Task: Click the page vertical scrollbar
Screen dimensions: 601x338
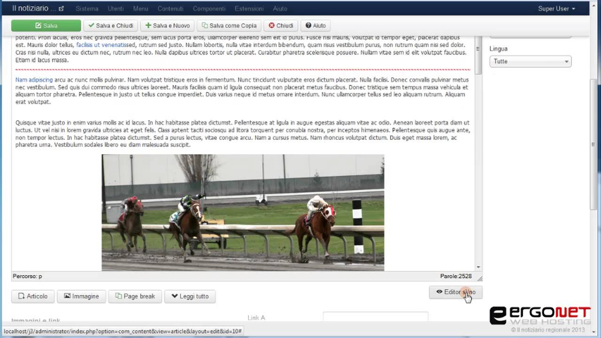Action: [594, 146]
